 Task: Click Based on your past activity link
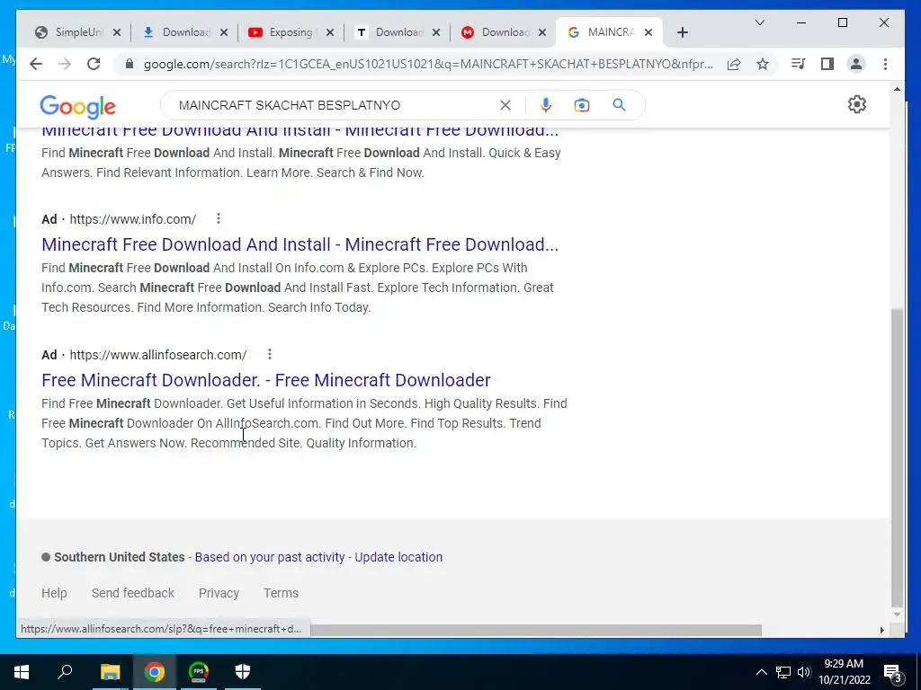270,557
